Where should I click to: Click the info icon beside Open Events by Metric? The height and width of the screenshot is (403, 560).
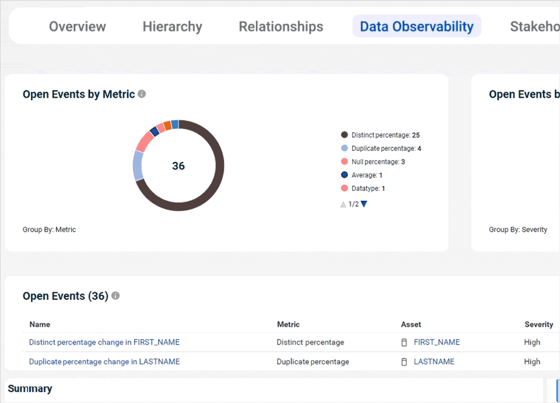point(142,94)
